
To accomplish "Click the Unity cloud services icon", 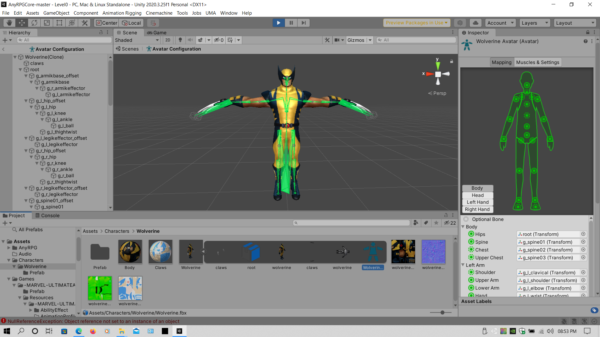I will coord(475,22).
